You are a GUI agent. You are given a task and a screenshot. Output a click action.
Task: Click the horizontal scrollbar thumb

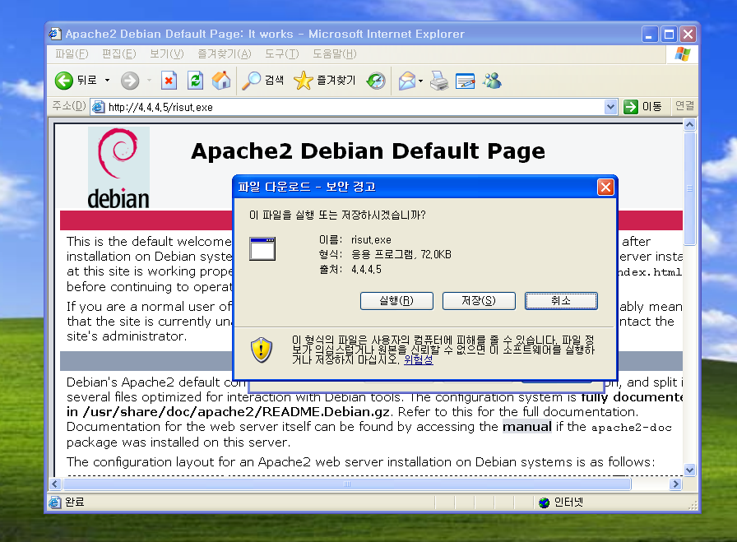[x=347, y=484]
